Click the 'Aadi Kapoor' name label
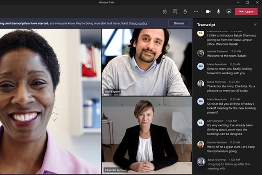This screenshot has height=175, width=262. tap(112, 92)
